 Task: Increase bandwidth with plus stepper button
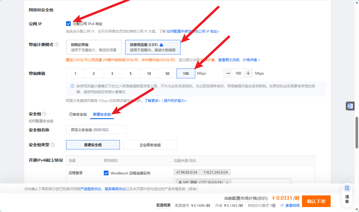point(248,73)
